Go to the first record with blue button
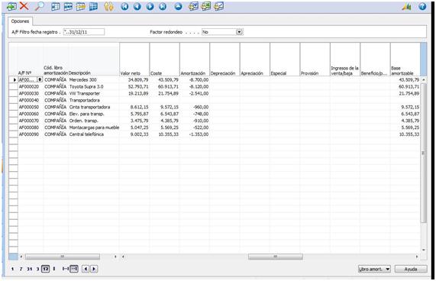 [x=124, y=6]
